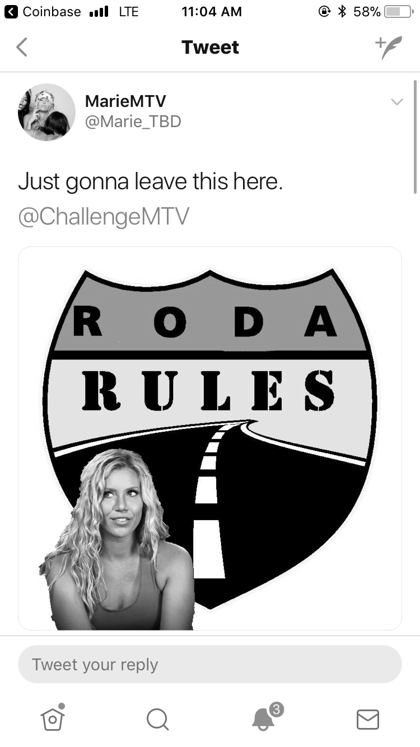Tap the scrollbar on the right edge

(415, 137)
